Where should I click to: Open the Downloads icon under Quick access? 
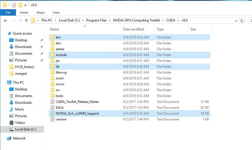click(11, 47)
